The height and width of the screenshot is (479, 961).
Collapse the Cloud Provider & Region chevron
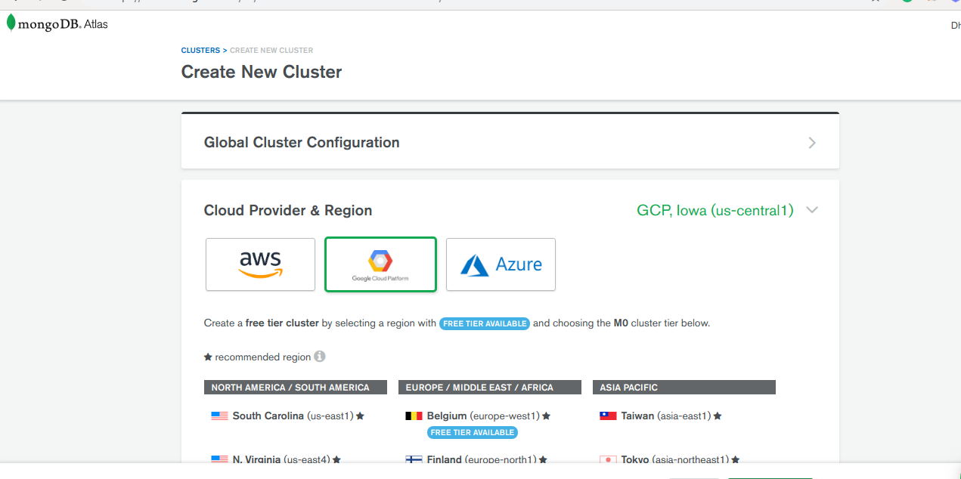click(x=812, y=210)
